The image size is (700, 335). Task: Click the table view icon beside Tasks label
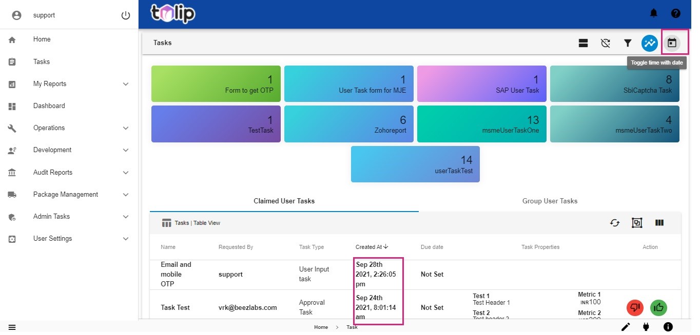pyautogui.click(x=166, y=223)
